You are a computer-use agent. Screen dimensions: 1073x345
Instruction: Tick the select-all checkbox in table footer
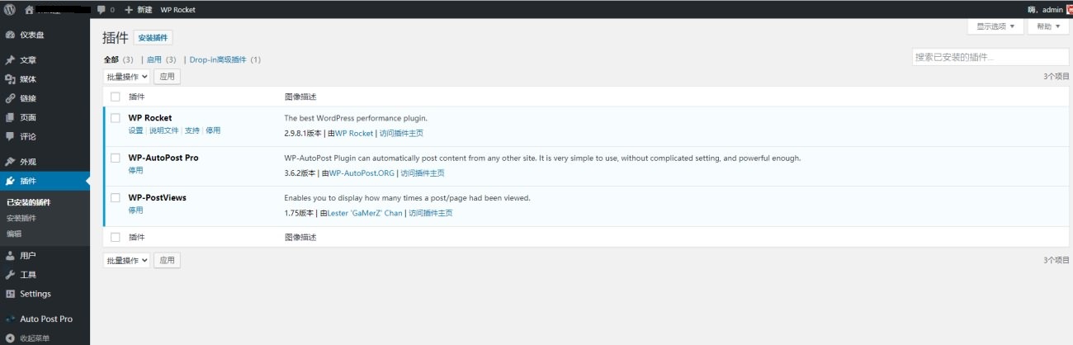116,237
